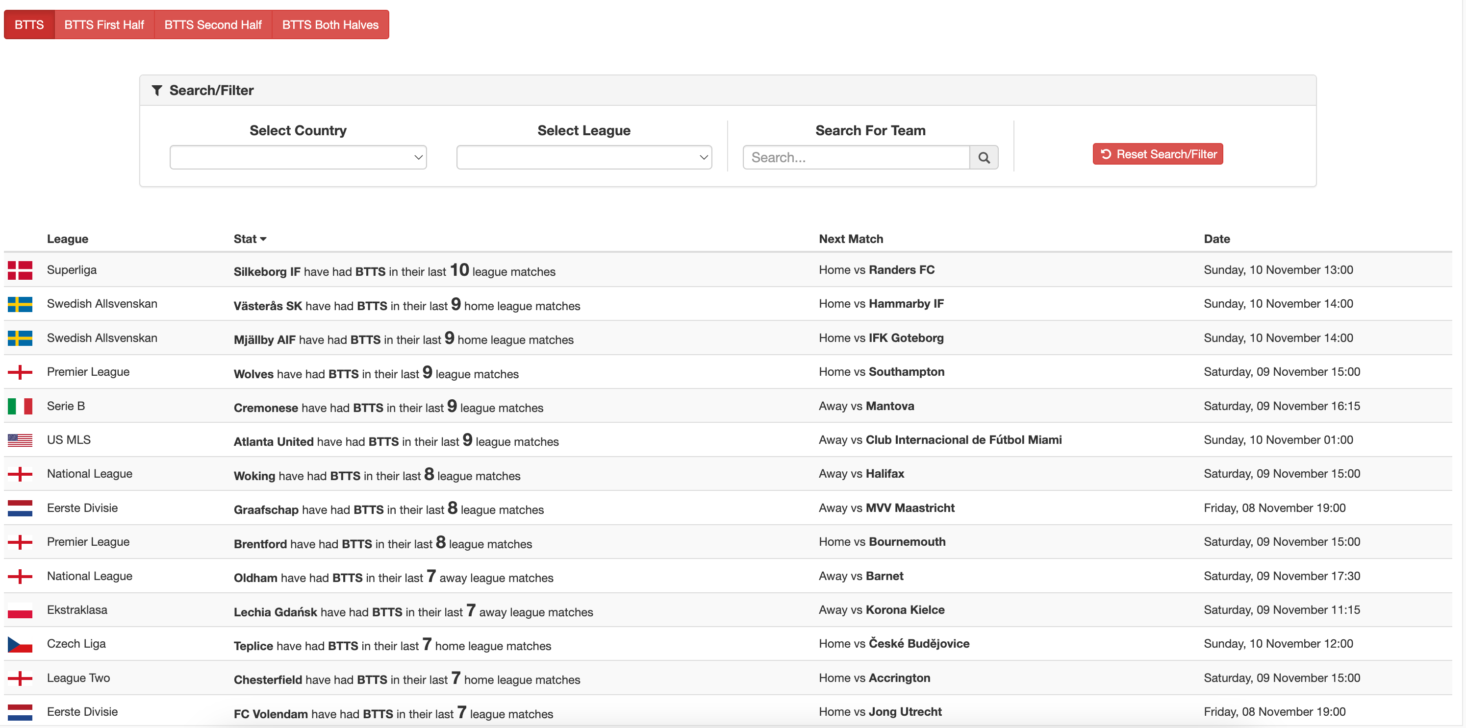Screen dimensions: 1466x728
Task: Click the Poland flag for Ekstraklasa
Action: [20, 610]
